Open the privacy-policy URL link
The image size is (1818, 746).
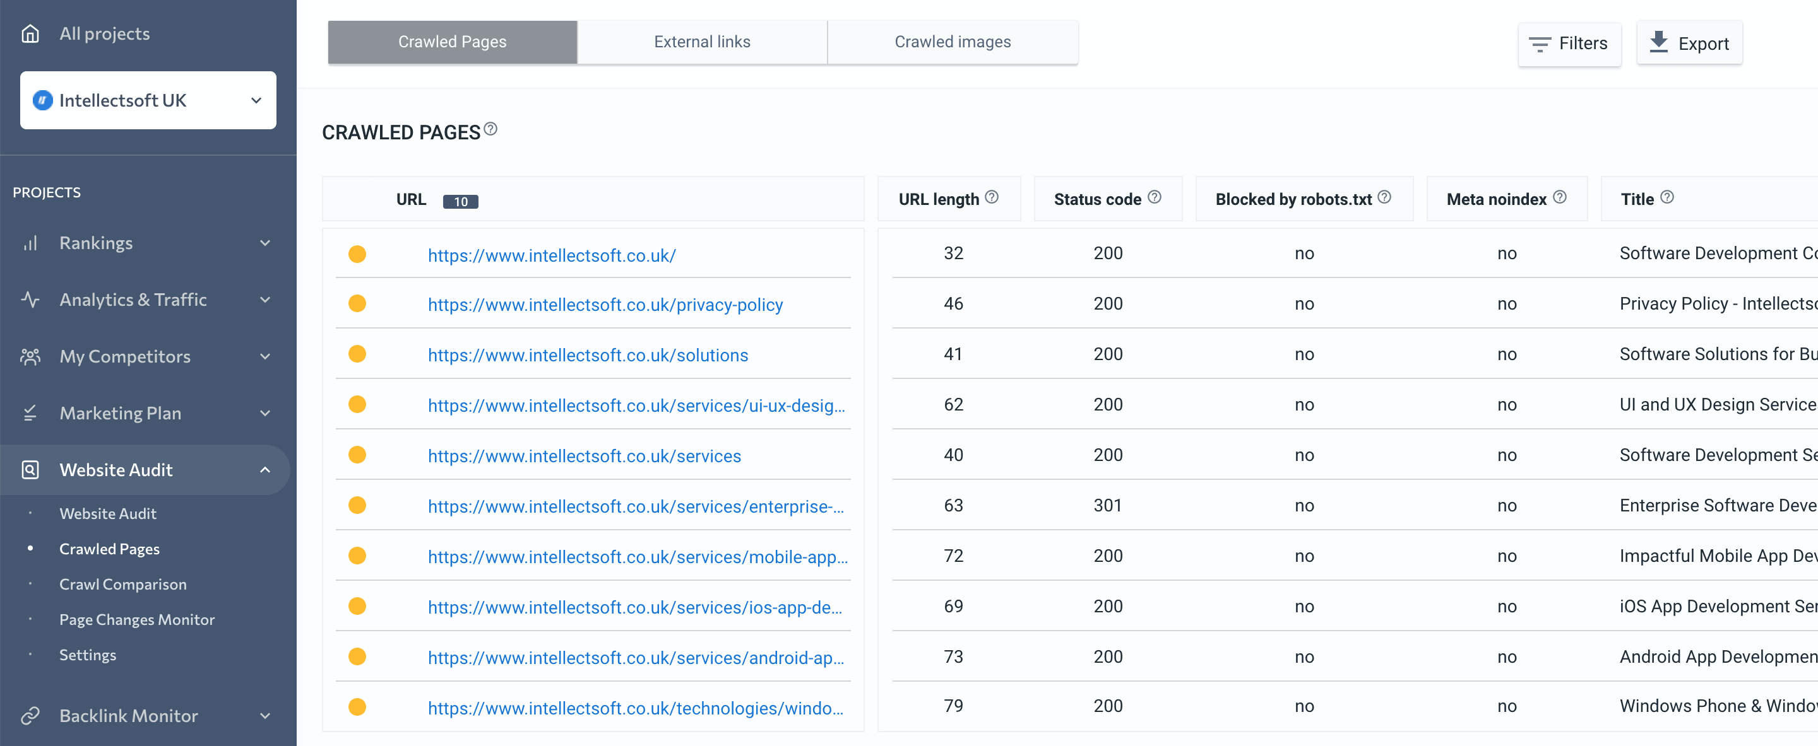605,305
